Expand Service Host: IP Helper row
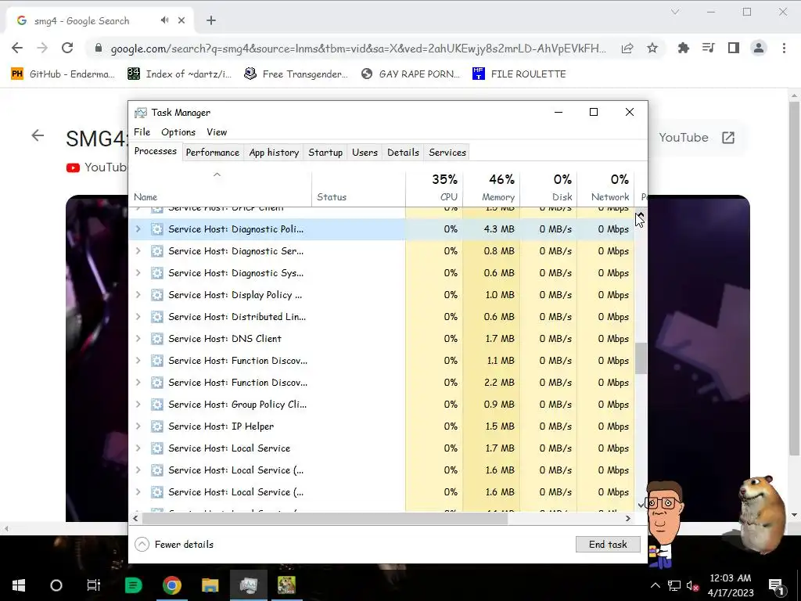 [x=138, y=426]
